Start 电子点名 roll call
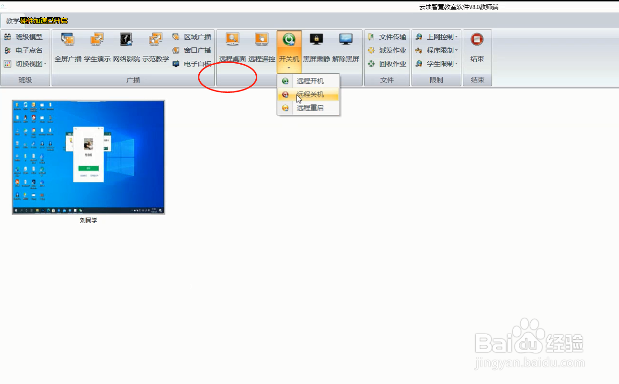This screenshot has width=619, height=384. coord(23,50)
